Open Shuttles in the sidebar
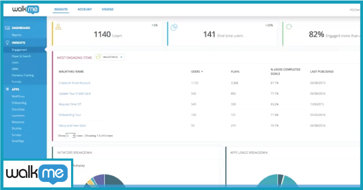This screenshot has height=190, width=363. click(x=17, y=128)
